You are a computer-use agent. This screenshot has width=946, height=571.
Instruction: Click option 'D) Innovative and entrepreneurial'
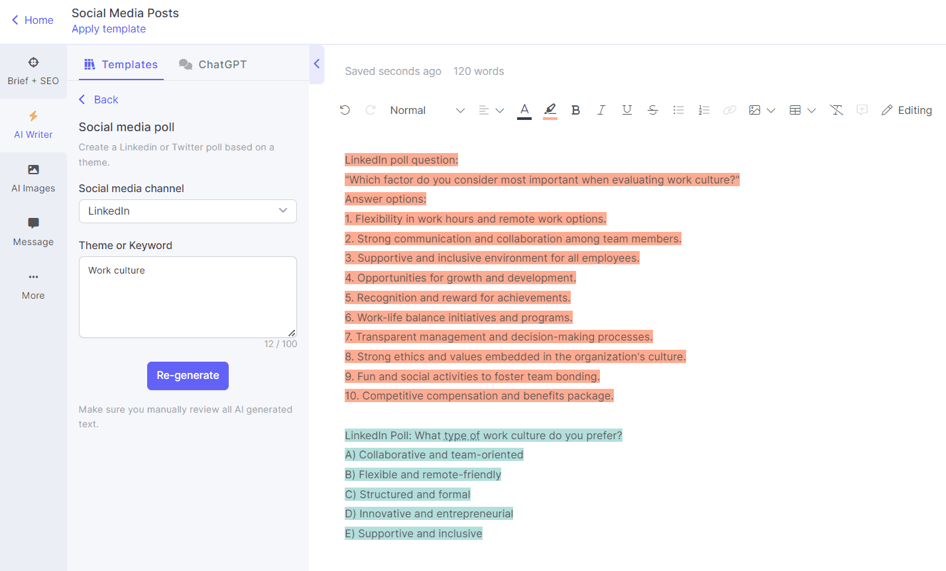[x=429, y=513]
